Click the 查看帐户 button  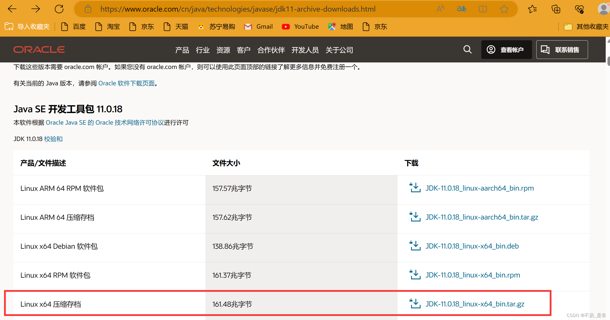507,50
